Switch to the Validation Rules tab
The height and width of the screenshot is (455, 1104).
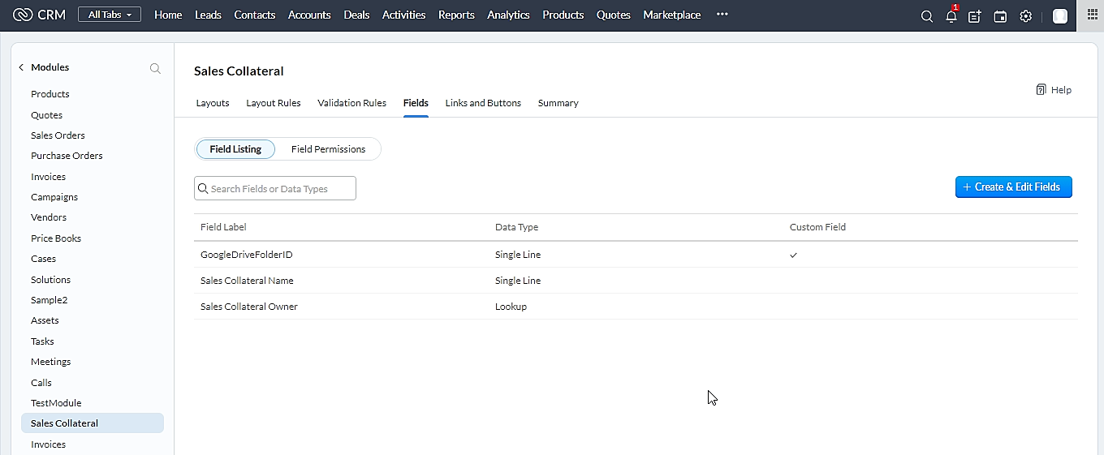[x=351, y=103]
